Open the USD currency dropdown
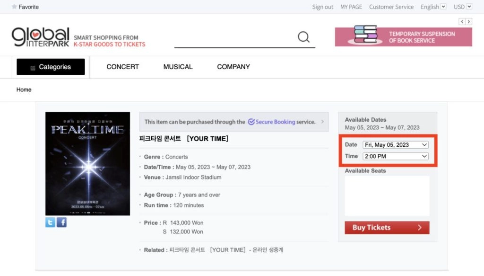The width and height of the screenshot is (484, 276). coord(462,7)
